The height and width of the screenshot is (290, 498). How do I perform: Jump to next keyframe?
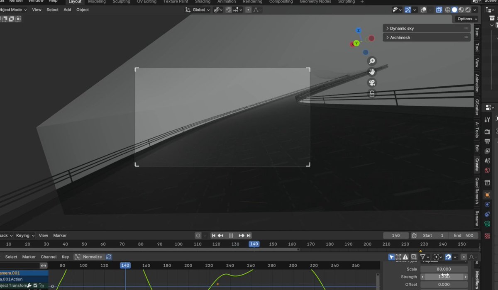[x=242, y=235]
